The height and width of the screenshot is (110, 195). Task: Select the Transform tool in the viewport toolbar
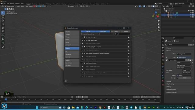pyautogui.click(x=3, y=31)
